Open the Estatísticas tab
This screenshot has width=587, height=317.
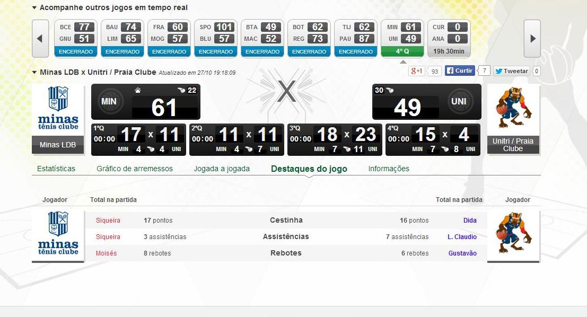click(56, 169)
